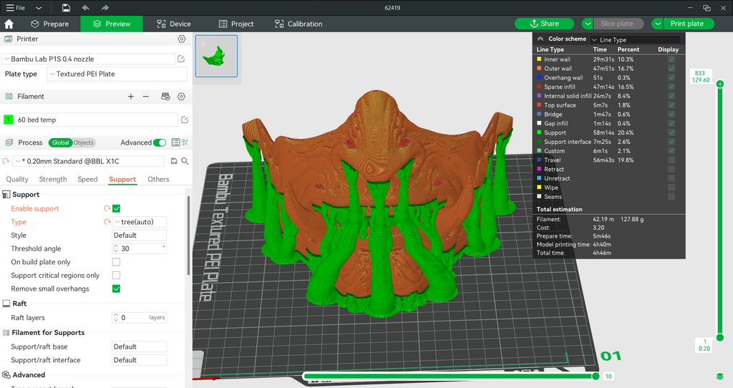Check On build plate only

click(117, 262)
